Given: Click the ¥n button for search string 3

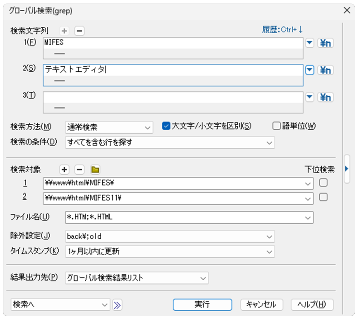Looking at the screenshot, I should 325,97.
